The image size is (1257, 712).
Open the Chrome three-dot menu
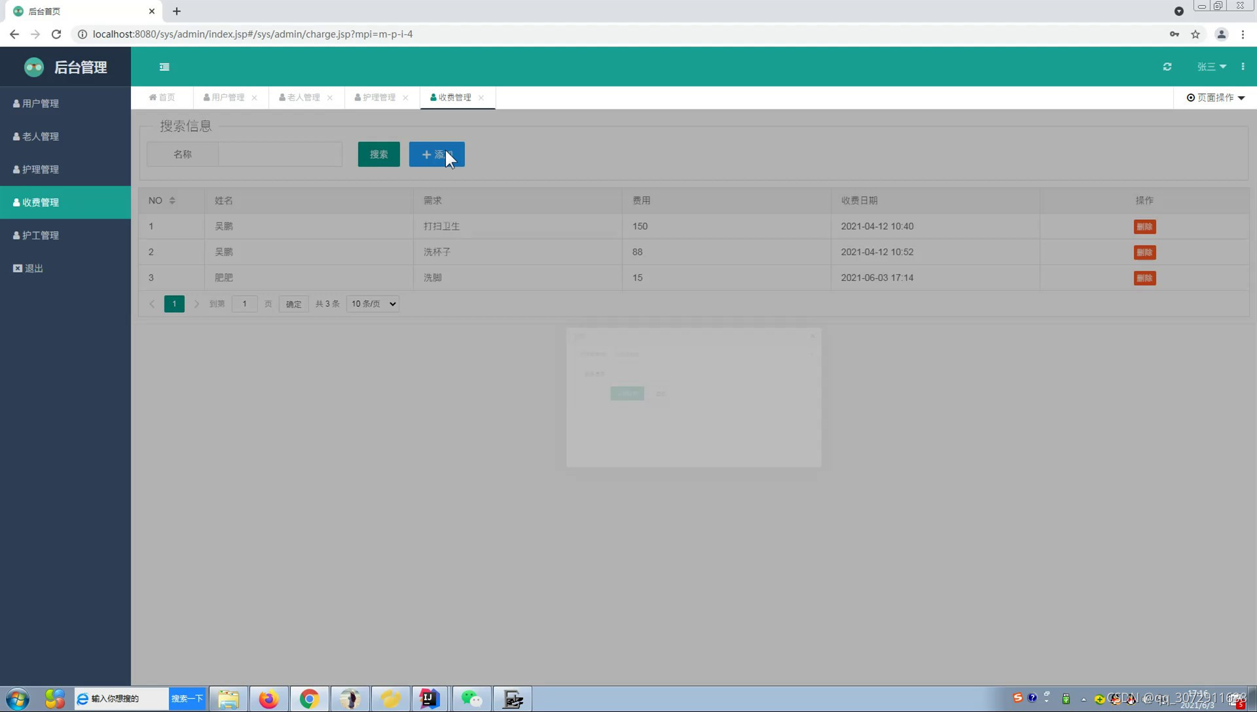pos(1243,34)
